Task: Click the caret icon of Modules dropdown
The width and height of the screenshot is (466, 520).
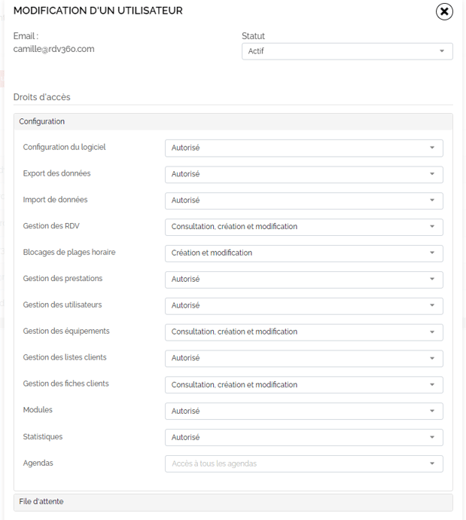Action: (432, 411)
